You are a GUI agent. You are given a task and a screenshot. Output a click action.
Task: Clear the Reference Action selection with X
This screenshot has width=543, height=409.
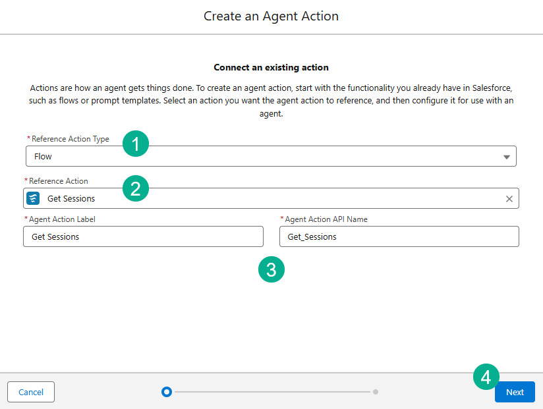pyautogui.click(x=509, y=199)
